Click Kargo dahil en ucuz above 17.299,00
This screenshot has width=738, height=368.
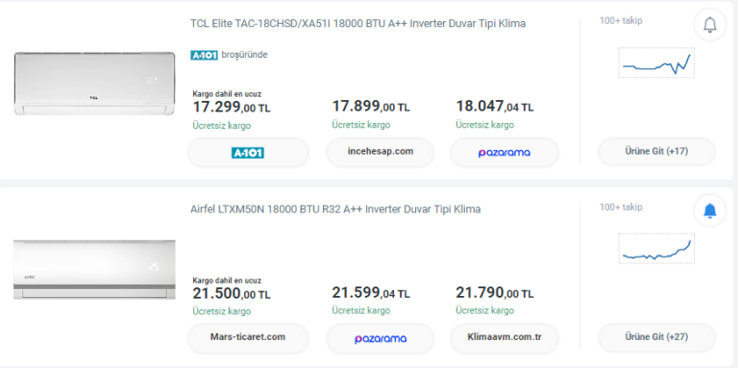(227, 94)
